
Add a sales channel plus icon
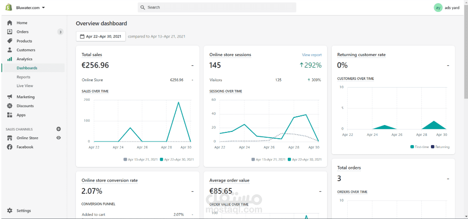coord(59,129)
